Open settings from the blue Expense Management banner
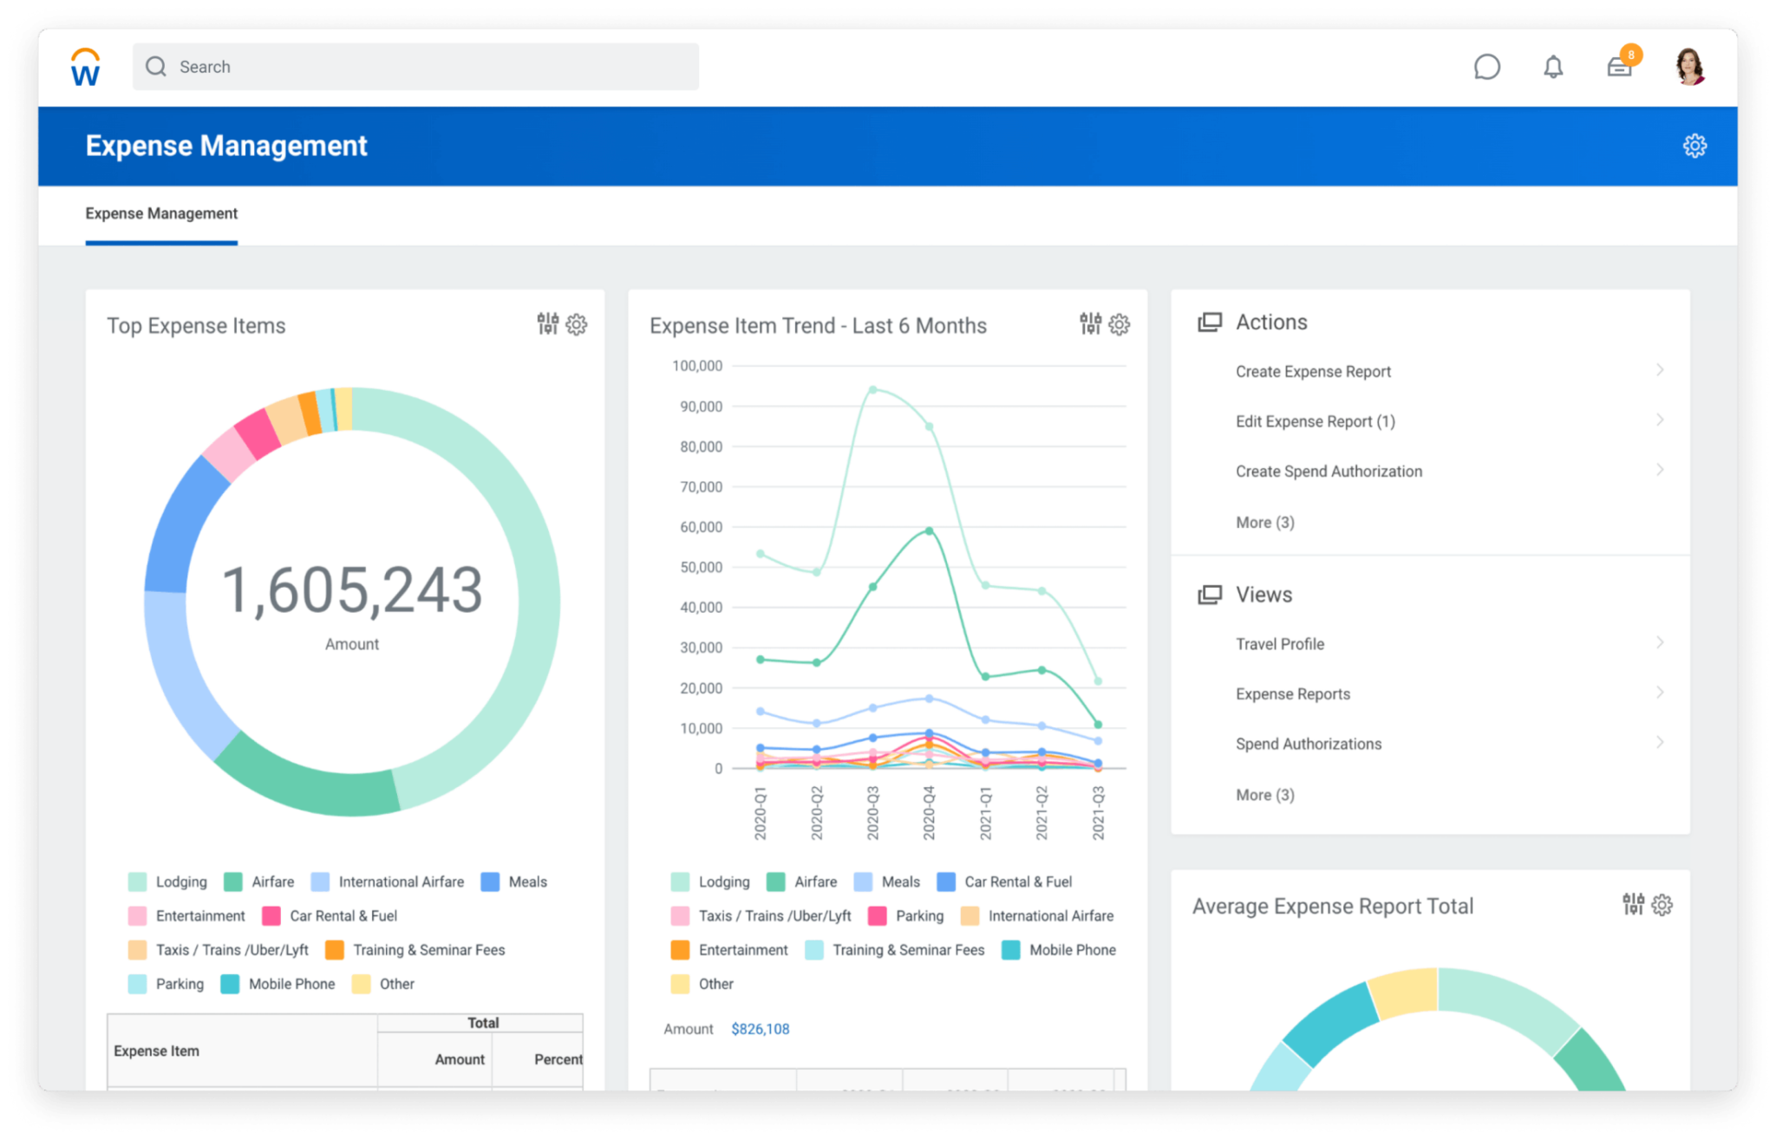Image resolution: width=1776 pixels, height=1139 pixels. coord(1694,146)
